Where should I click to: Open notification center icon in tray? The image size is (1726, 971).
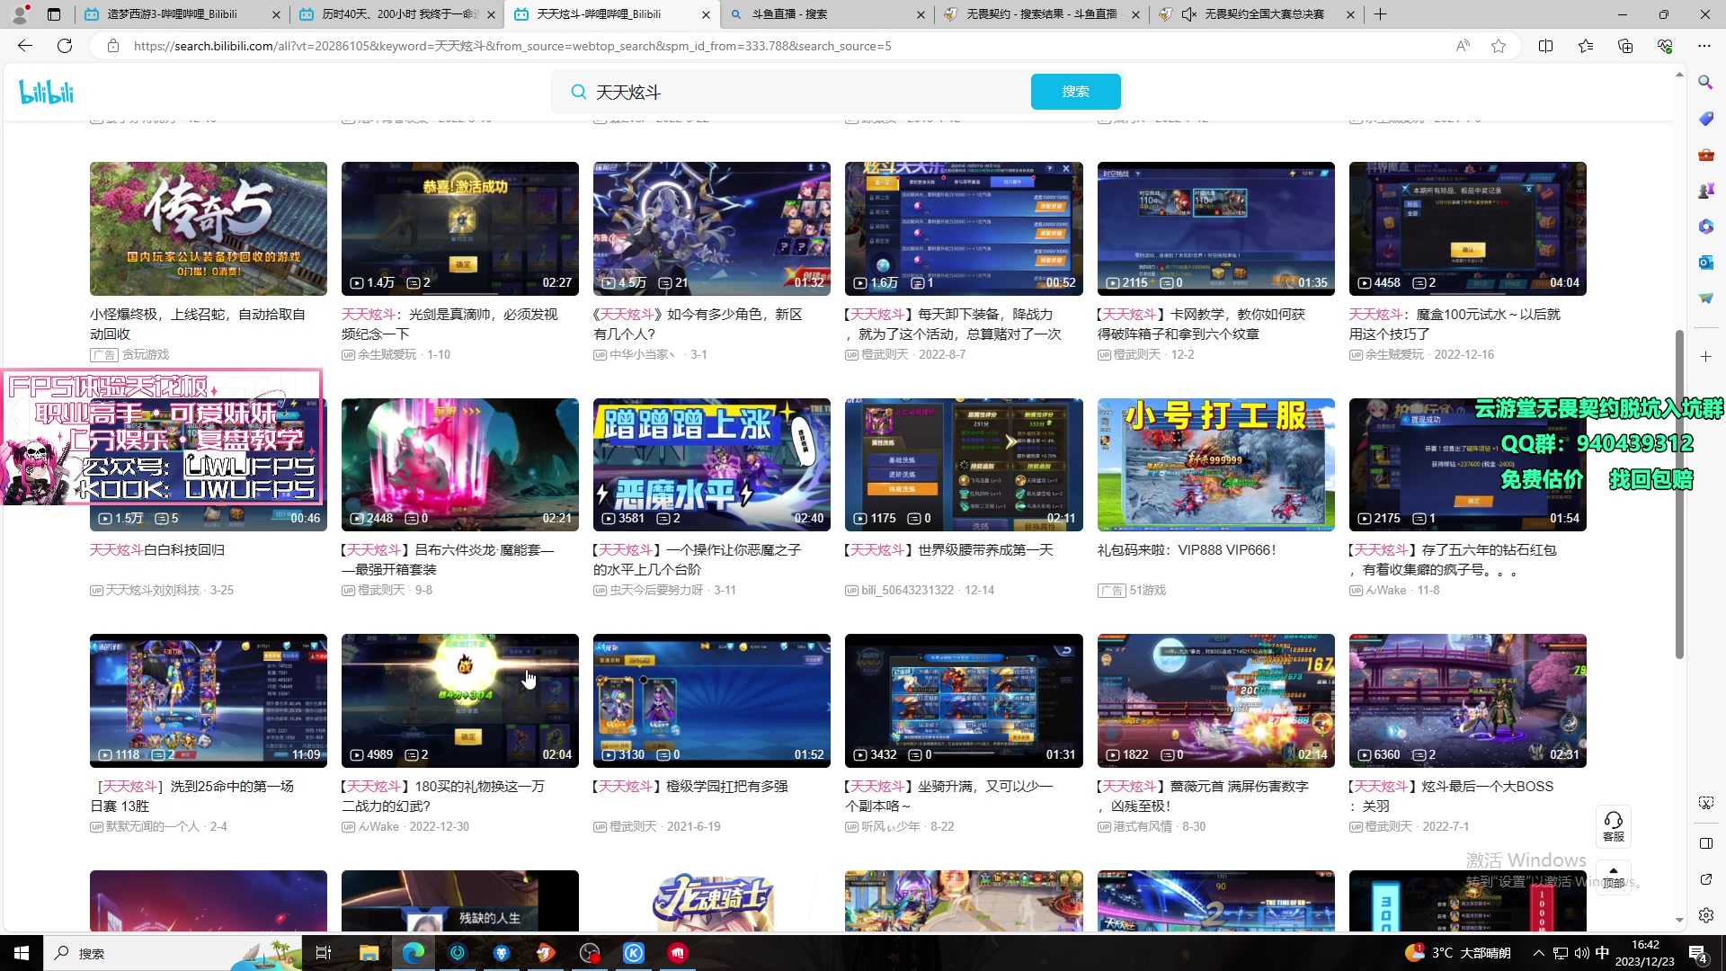tap(1698, 953)
